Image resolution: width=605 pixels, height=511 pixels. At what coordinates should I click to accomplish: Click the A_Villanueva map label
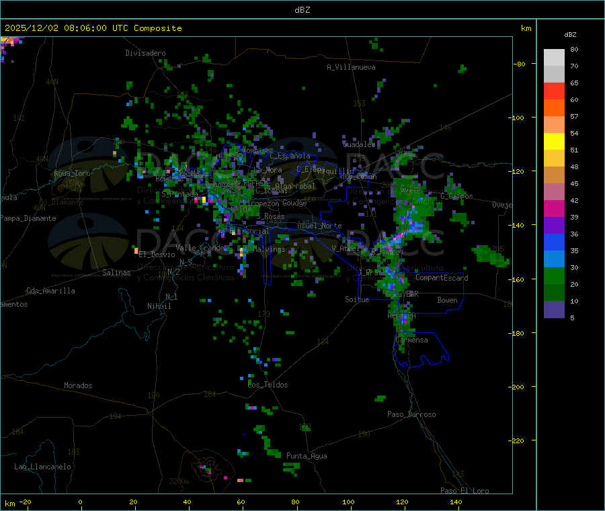(x=351, y=67)
